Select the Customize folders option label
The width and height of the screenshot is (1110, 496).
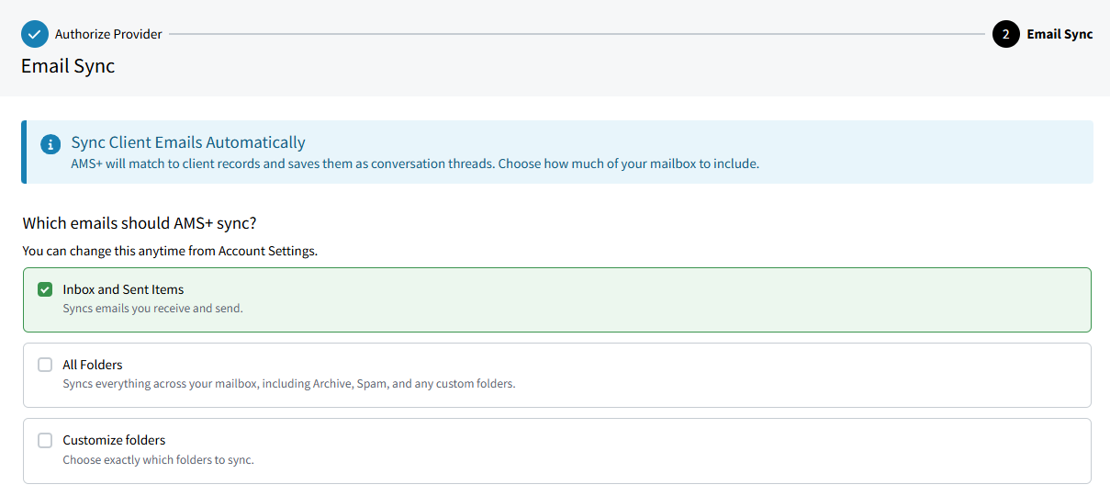tap(114, 440)
